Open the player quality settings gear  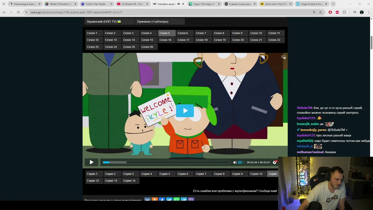[x=275, y=162]
